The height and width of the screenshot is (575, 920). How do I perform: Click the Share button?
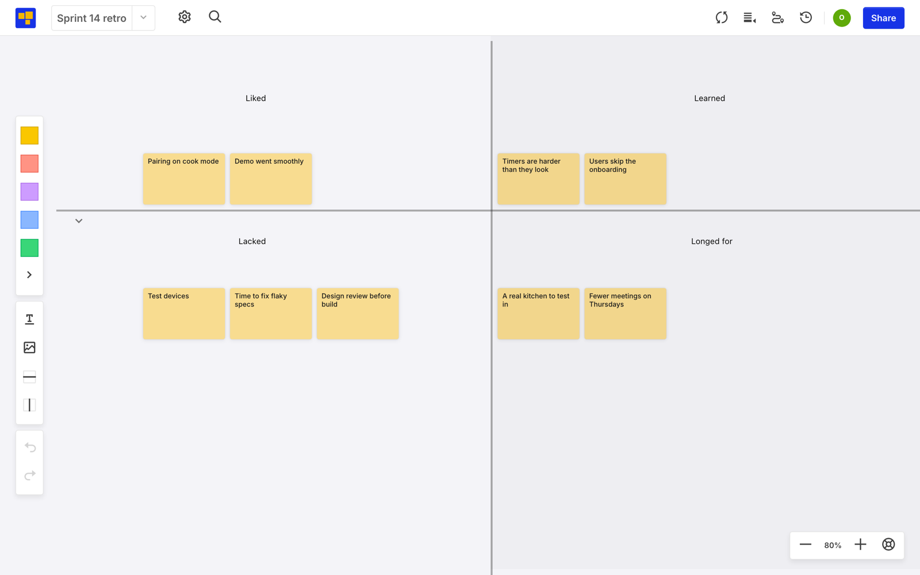883,18
